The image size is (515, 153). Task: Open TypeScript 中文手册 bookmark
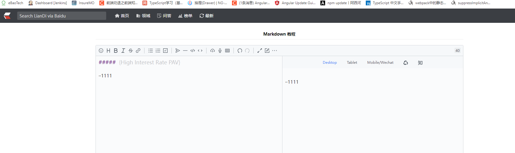click(x=385, y=3)
